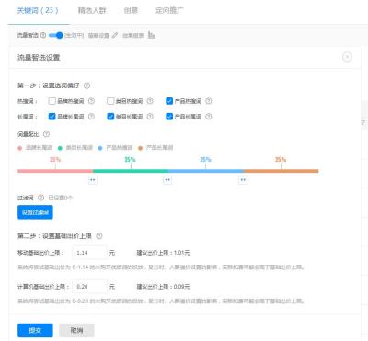Click help icon next to 产品热搜词

[209, 101]
